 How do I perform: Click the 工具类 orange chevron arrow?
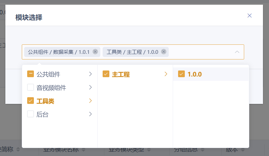tap(90, 101)
